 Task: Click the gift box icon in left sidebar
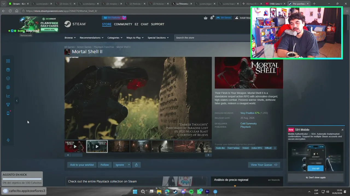pos(8,70)
